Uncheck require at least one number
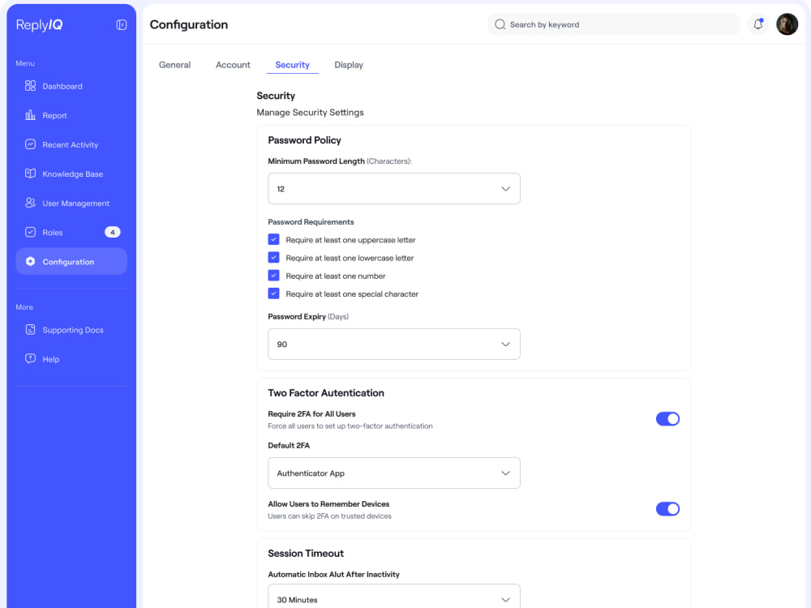The height and width of the screenshot is (608, 811). (273, 276)
